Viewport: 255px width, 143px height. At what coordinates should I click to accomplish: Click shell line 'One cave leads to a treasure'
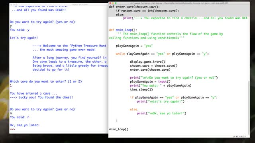69,62
